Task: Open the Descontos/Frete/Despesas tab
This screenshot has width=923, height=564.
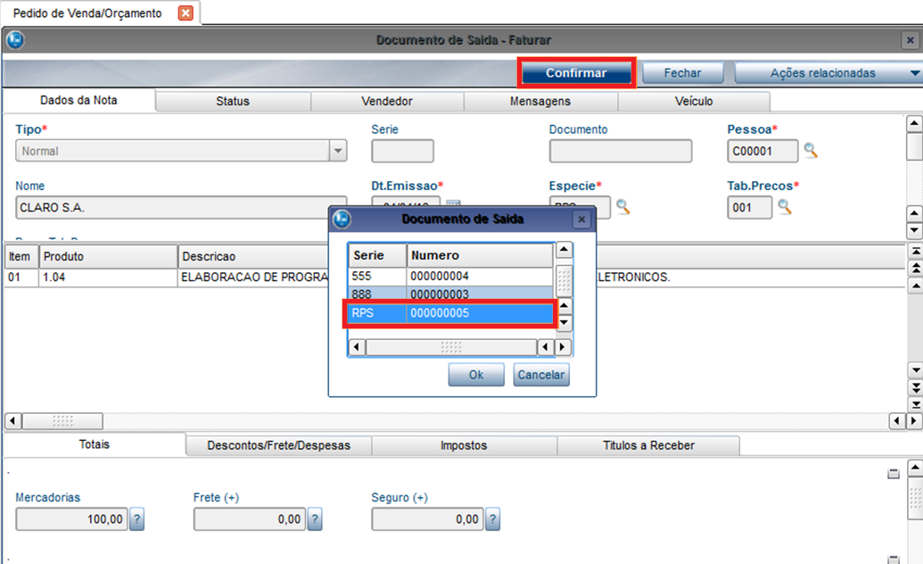Action: 278,445
